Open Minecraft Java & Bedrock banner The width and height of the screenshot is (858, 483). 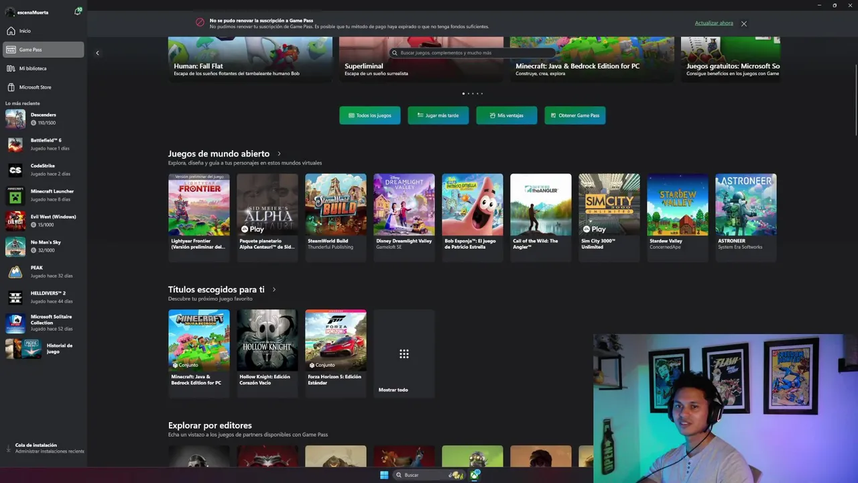(x=592, y=59)
